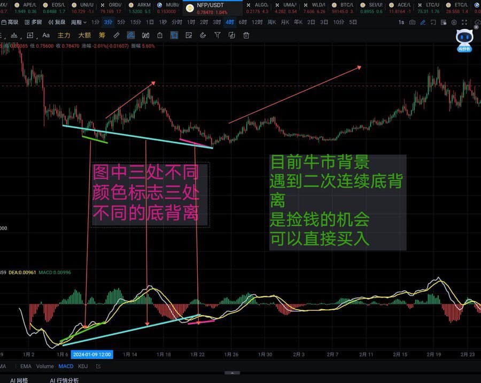This screenshot has width=481, height=383.
Task: Select the highlighted brush drawing tool
Action: [130, 35]
